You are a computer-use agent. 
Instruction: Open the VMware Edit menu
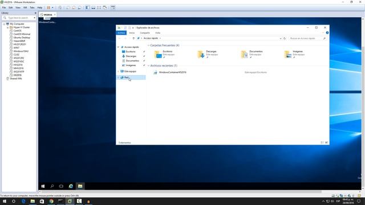[11, 7]
